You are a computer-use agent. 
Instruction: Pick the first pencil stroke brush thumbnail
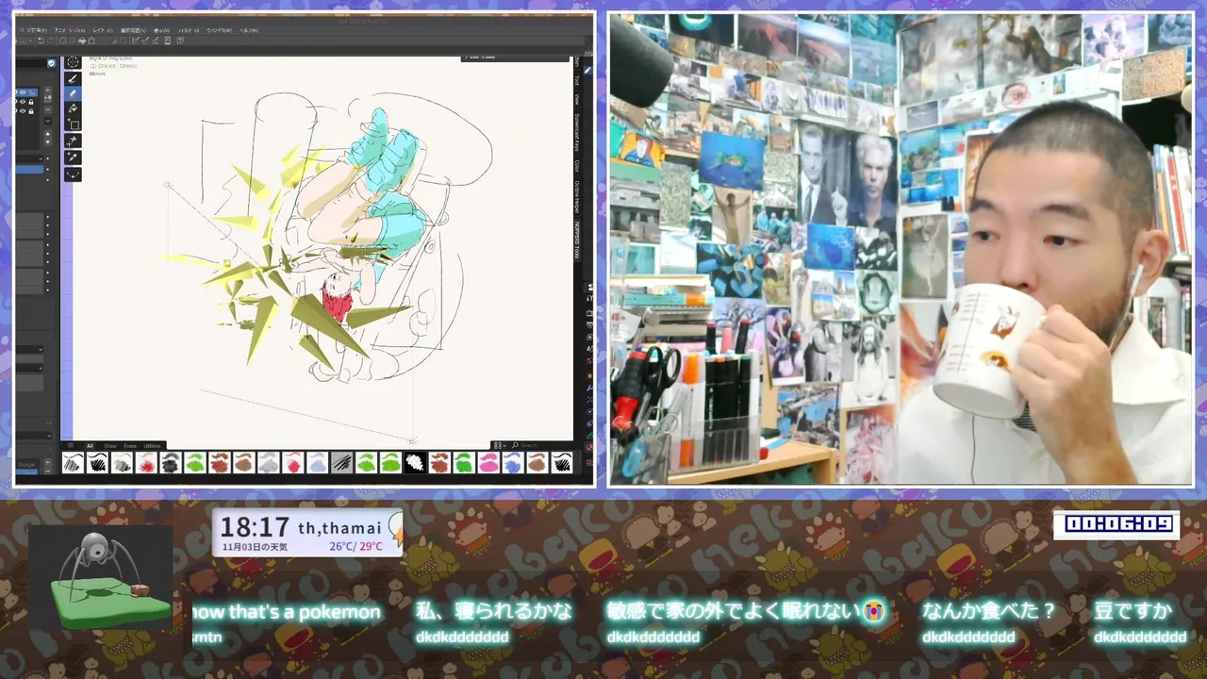(73, 462)
